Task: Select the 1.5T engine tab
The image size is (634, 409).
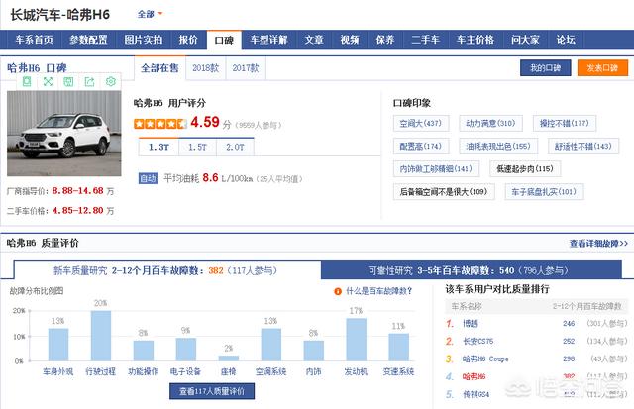Action: pyautogui.click(x=197, y=148)
